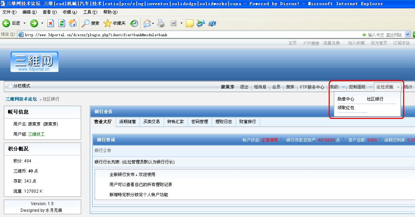Stop page loading with red X icon
Viewport: 415px width, 217px height.
pyautogui.click(x=50, y=23)
